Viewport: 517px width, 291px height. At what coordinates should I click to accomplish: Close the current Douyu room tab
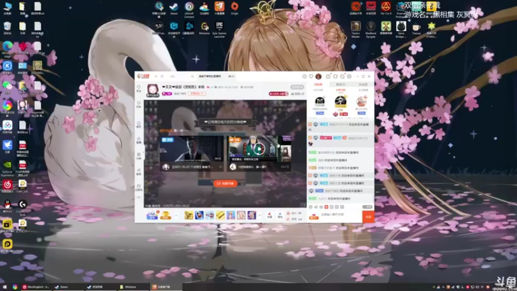(x=233, y=76)
